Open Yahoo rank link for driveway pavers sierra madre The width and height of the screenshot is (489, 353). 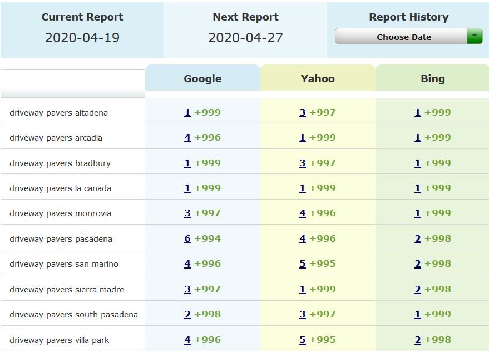click(303, 289)
